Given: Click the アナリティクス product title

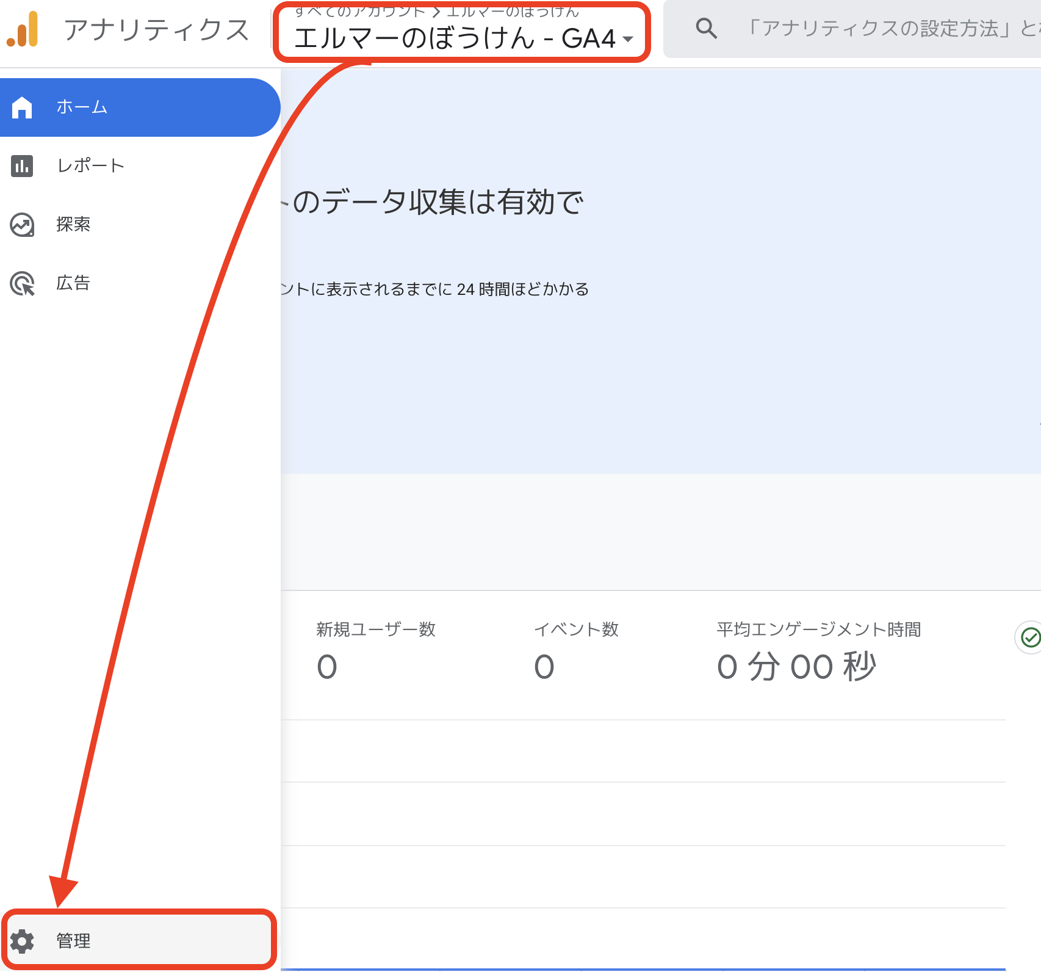Looking at the screenshot, I should tap(157, 29).
